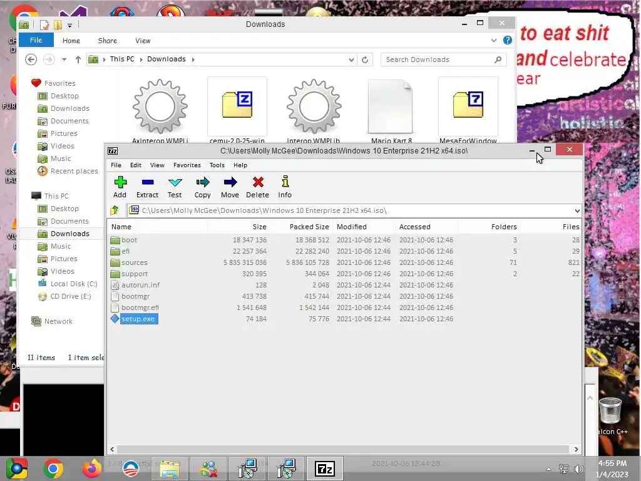Open the Tools menu
The width and height of the screenshot is (641, 481).
pyautogui.click(x=217, y=165)
